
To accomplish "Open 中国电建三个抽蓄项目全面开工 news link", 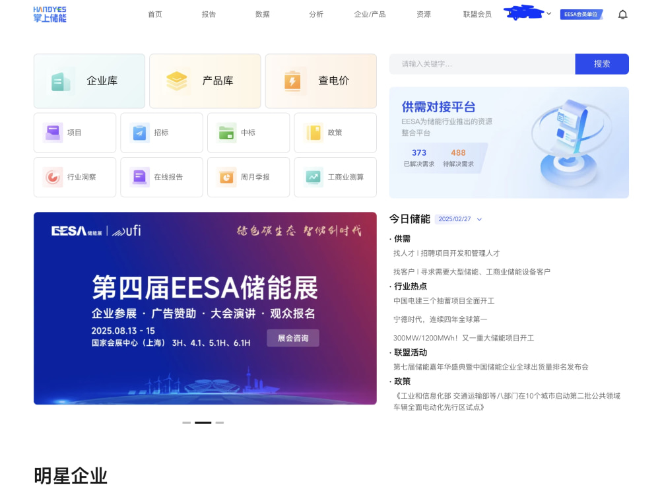I will click(x=444, y=301).
